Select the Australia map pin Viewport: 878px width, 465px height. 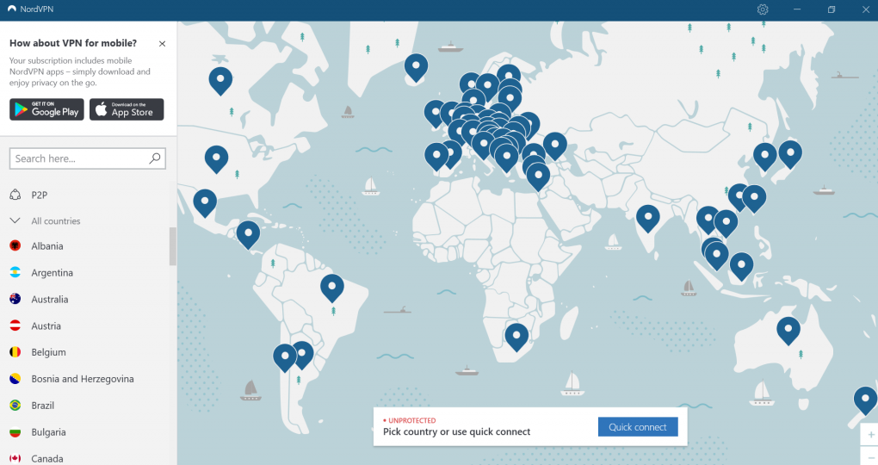coord(788,332)
